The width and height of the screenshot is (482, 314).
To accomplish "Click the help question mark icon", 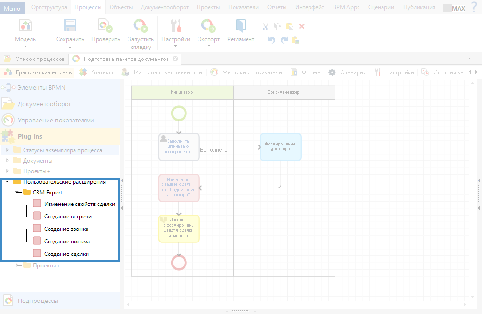I will 474,7.
